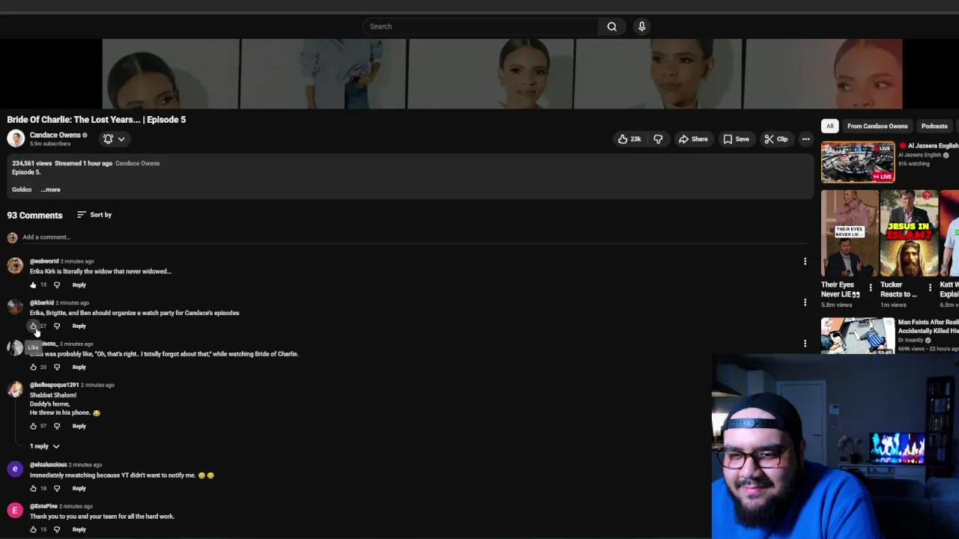Open Candace Owens channel avatar
The image size is (959, 539).
[16, 138]
